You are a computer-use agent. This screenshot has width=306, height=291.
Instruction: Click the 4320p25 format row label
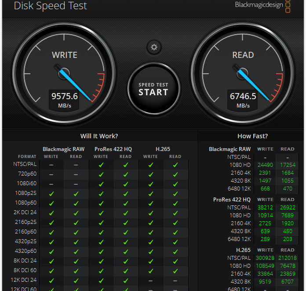pos(26,241)
